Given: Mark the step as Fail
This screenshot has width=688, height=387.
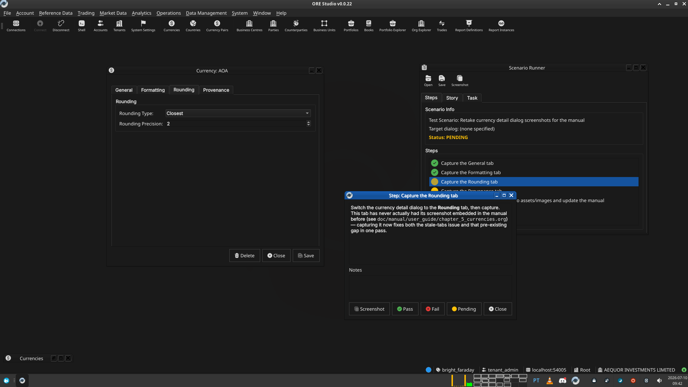Looking at the screenshot, I should click(x=433, y=309).
